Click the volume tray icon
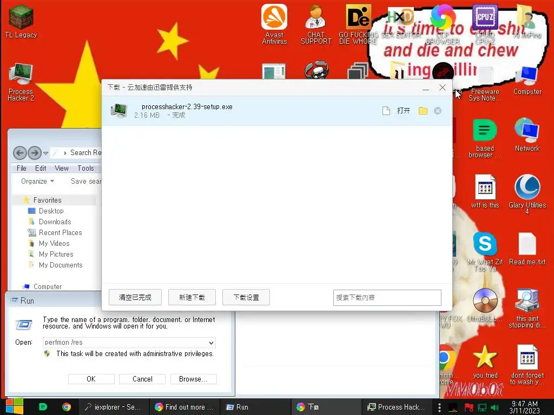Screen dimensions: 554x415 (x=494, y=407)
